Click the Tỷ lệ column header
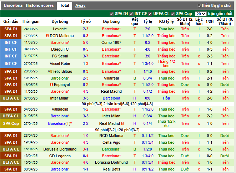 pos(147,21)
